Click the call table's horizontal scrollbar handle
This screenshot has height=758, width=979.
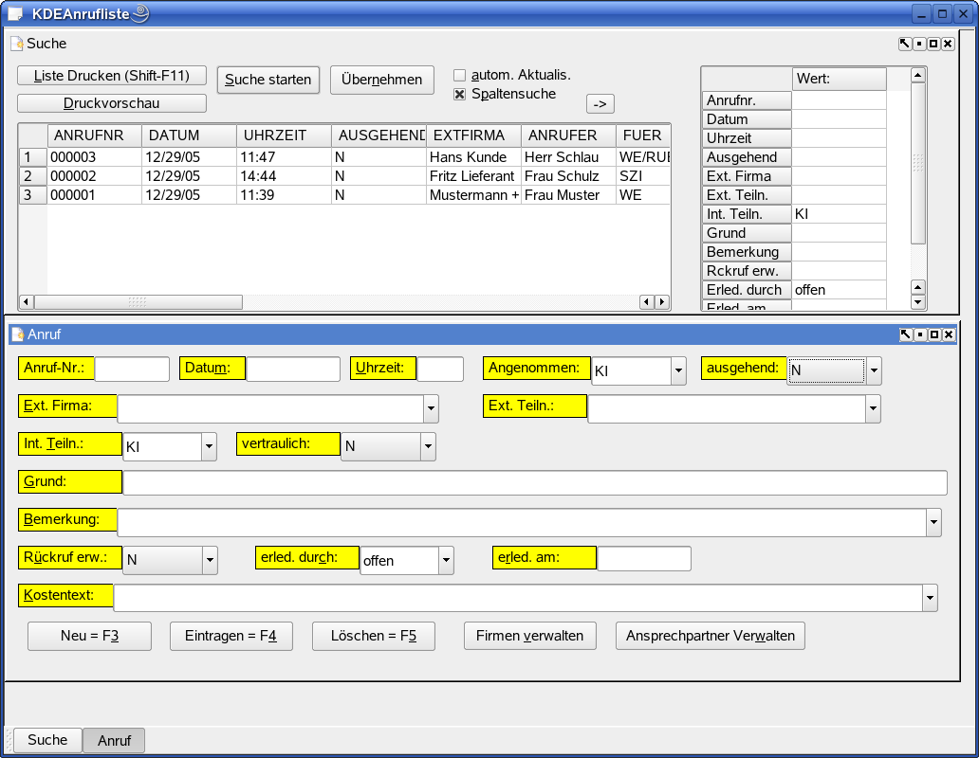coord(138,302)
